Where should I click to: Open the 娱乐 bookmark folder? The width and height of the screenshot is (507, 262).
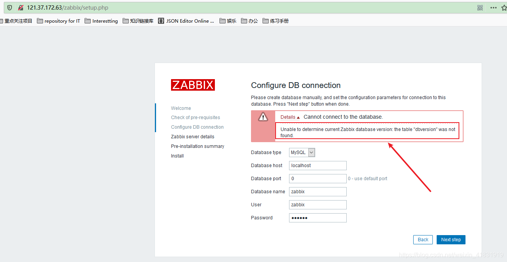tap(228, 21)
